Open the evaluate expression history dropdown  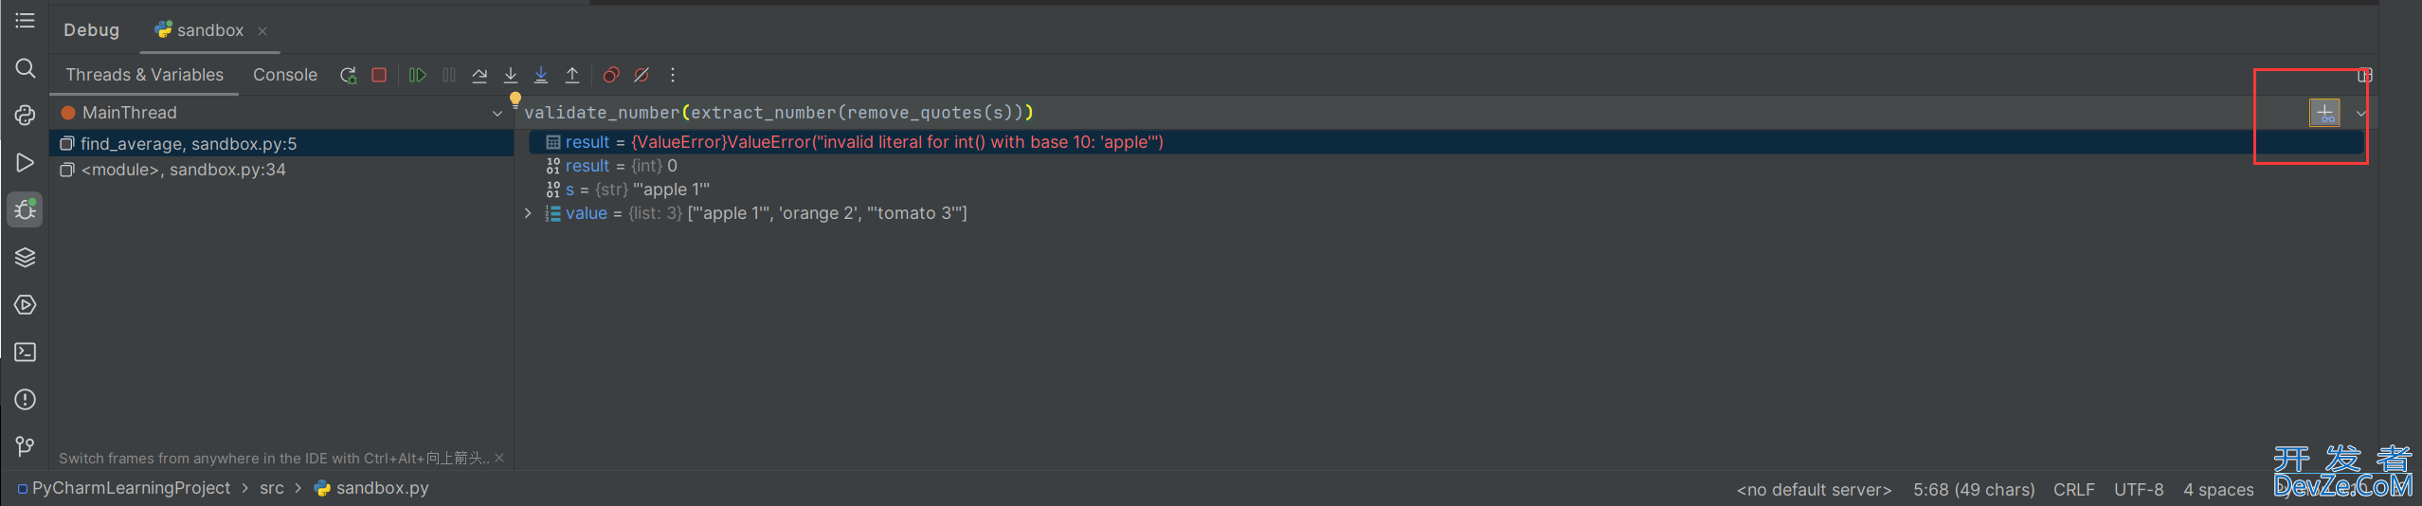coord(2361,114)
